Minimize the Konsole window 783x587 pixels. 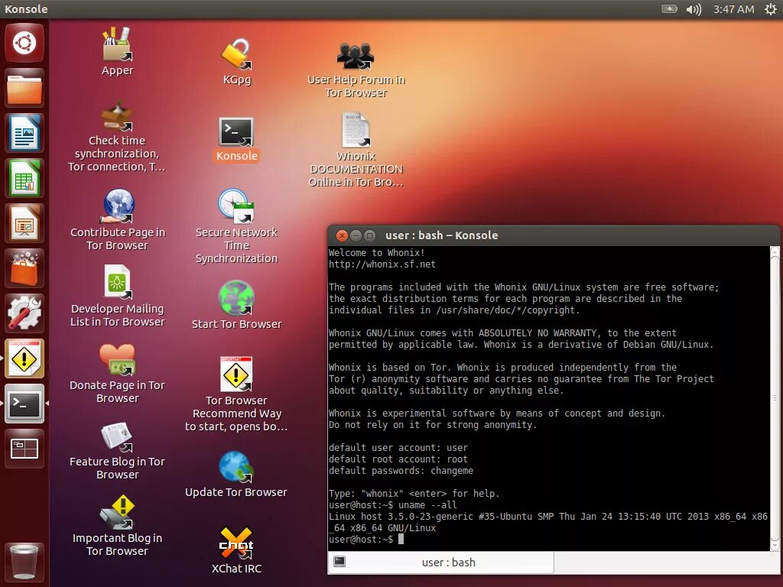(x=356, y=235)
